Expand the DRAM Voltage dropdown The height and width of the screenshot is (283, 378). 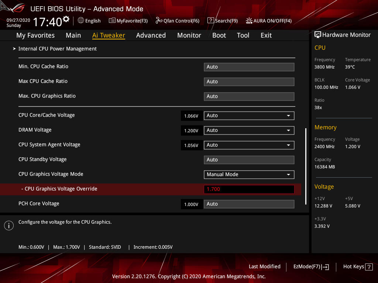[x=249, y=130]
